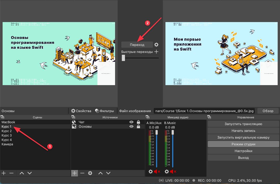
Task: Click Запустить виртуальную камеру button
Action: 243,138
